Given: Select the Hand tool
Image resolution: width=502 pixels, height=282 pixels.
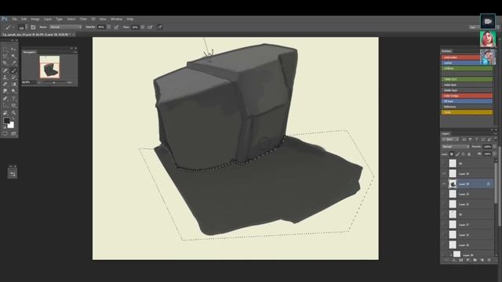Looking at the screenshot, I should pyautogui.click(x=5, y=113).
